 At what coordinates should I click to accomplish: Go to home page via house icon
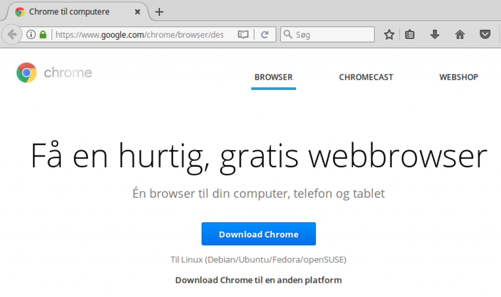click(460, 34)
